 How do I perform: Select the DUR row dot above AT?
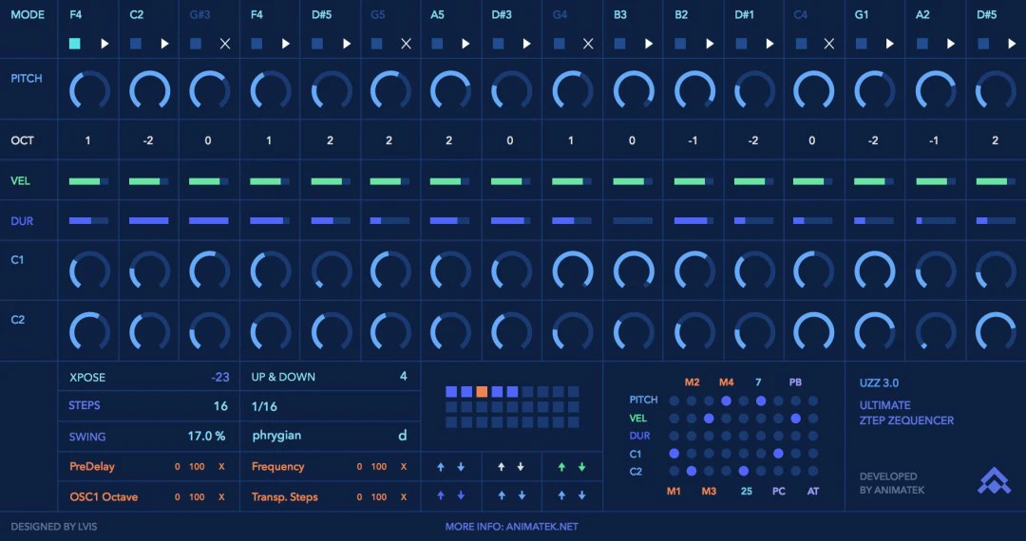click(813, 436)
